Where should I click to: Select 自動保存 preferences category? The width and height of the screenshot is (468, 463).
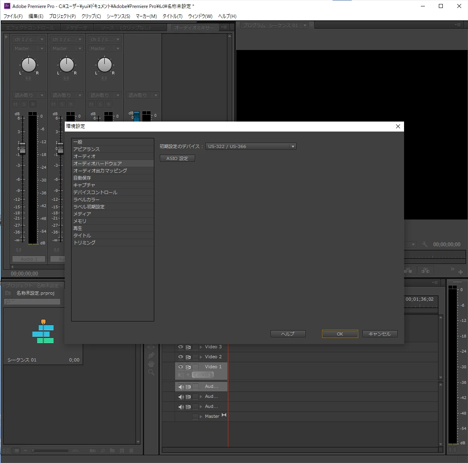[113, 178]
